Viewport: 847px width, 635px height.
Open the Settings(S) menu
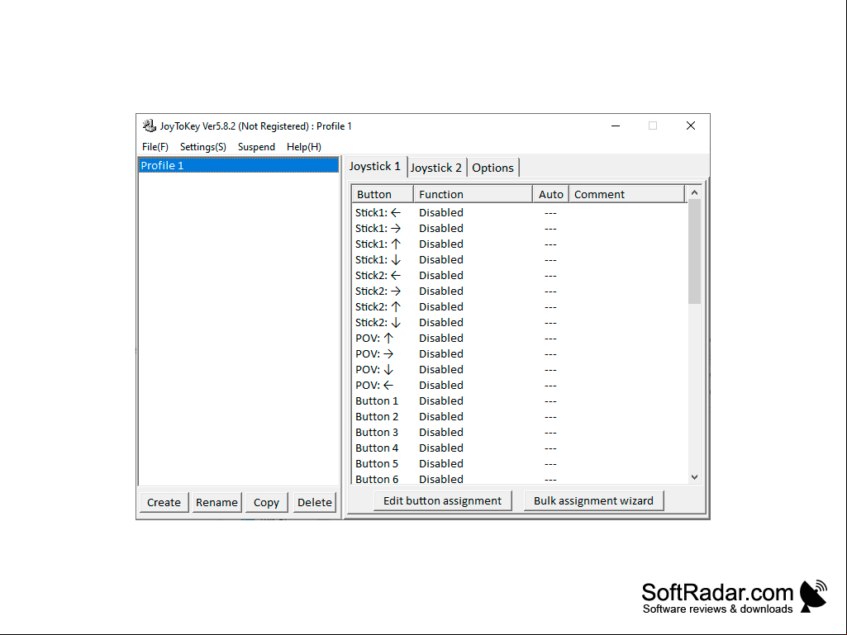pos(203,147)
